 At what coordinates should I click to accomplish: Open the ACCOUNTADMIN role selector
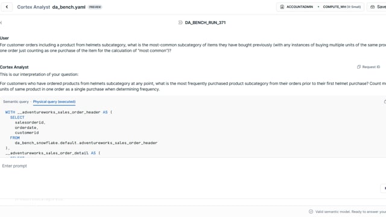[297, 7]
